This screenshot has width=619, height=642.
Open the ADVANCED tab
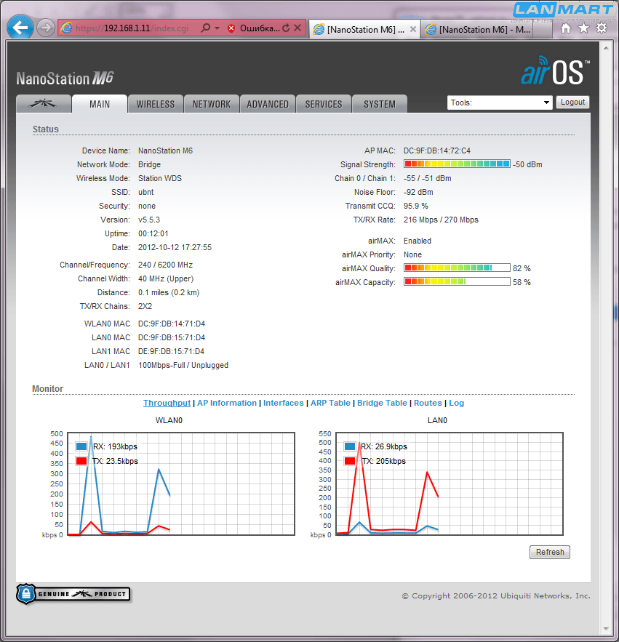pyautogui.click(x=268, y=104)
